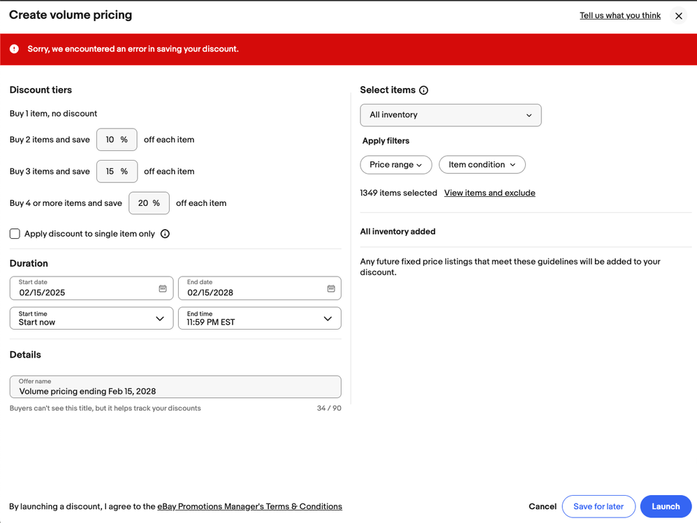
Task: Click the Start date field
Action: click(x=91, y=288)
